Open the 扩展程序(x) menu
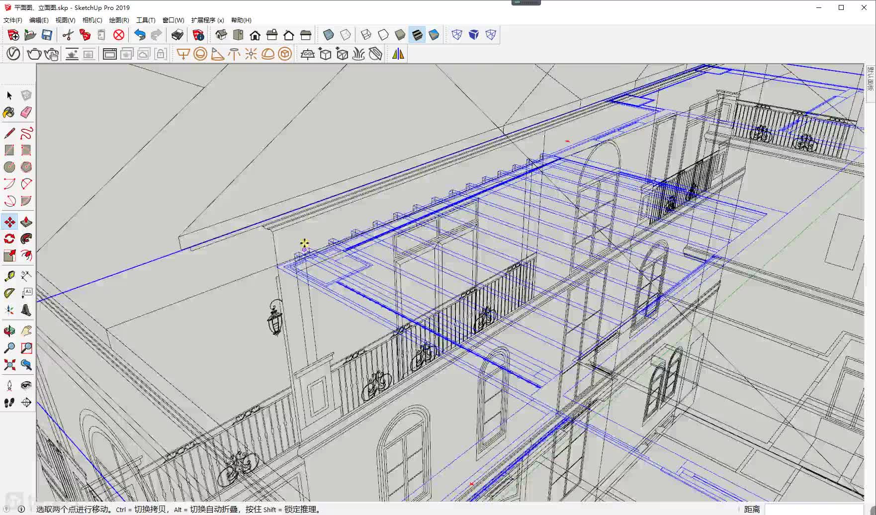This screenshot has width=876, height=515. tap(207, 20)
